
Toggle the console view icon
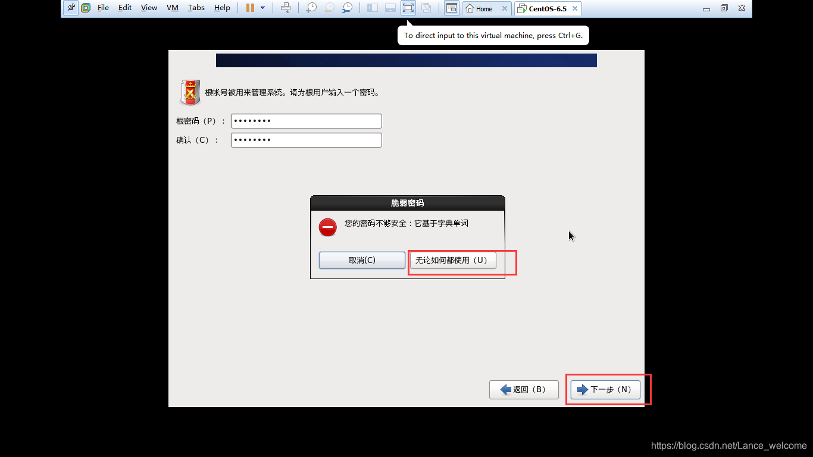click(452, 8)
